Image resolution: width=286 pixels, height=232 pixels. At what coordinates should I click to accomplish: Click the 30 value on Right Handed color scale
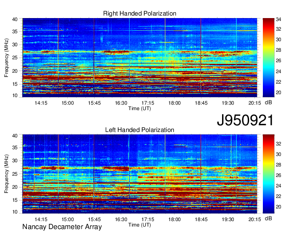(x=278, y=40)
